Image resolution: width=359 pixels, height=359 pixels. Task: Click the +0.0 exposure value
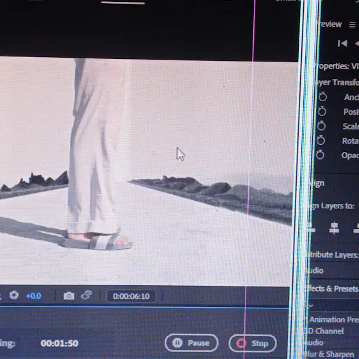coord(33,296)
